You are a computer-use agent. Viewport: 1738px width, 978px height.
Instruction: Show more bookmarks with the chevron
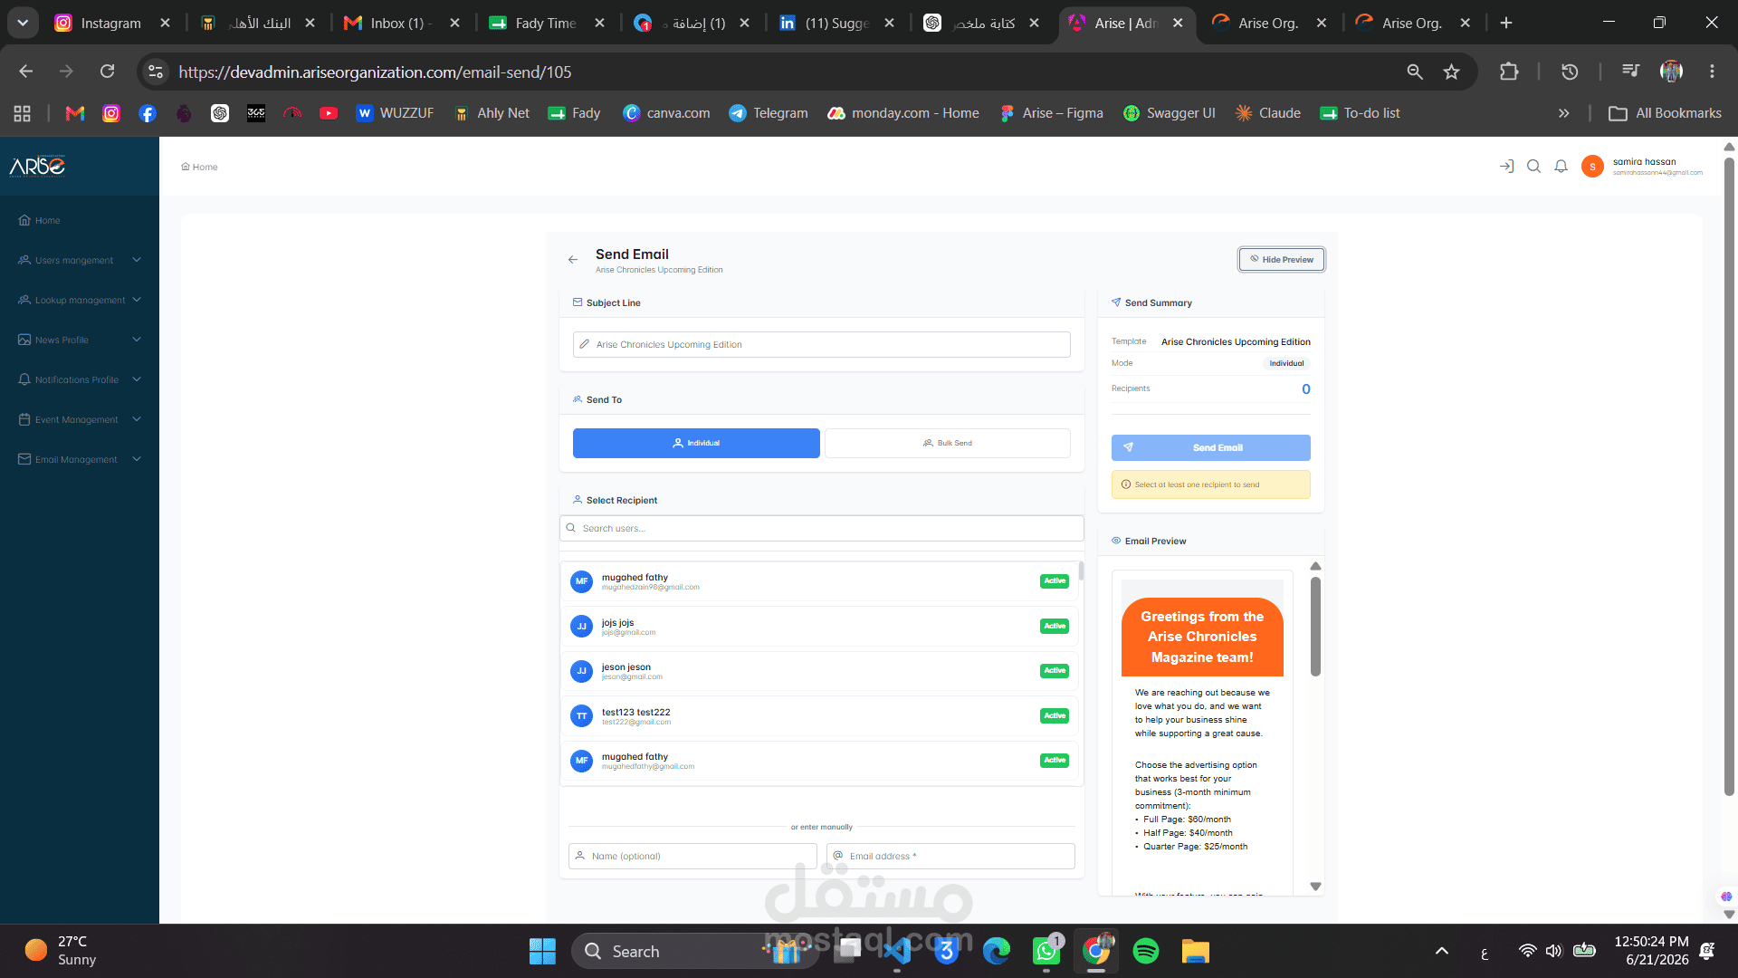pyautogui.click(x=1563, y=113)
